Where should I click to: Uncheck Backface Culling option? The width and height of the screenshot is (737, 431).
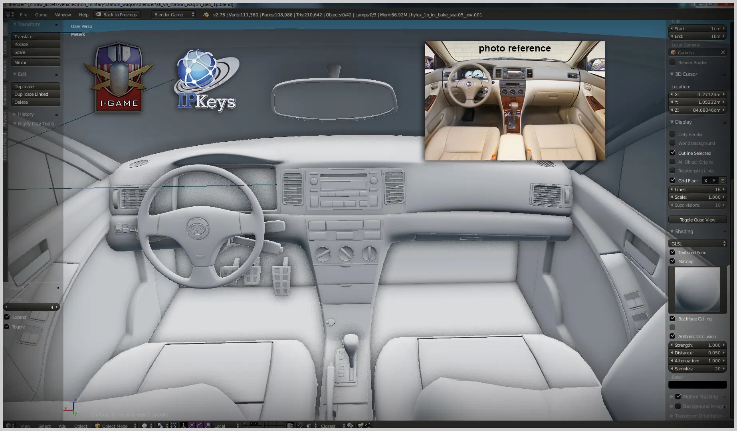click(673, 318)
